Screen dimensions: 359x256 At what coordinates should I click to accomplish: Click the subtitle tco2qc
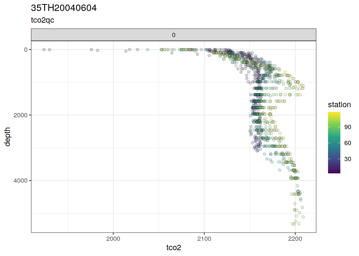point(42,20)
